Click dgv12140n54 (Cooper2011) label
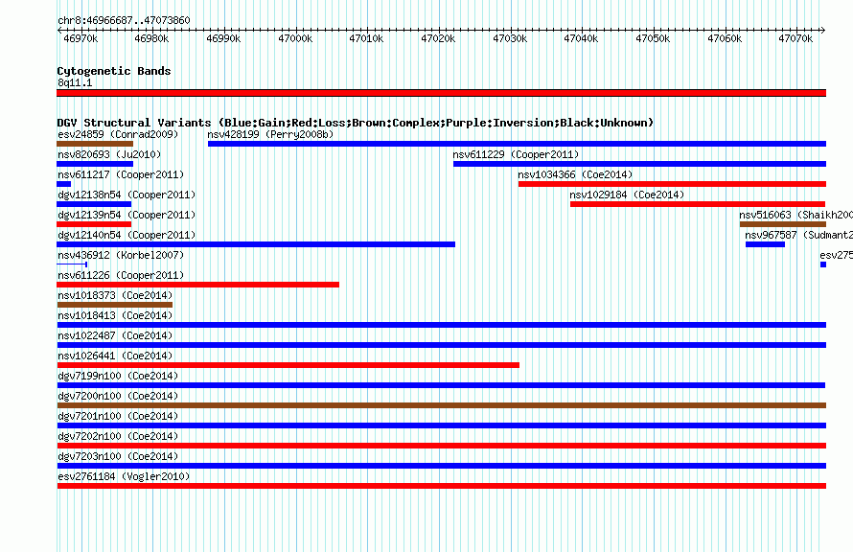 127,235
